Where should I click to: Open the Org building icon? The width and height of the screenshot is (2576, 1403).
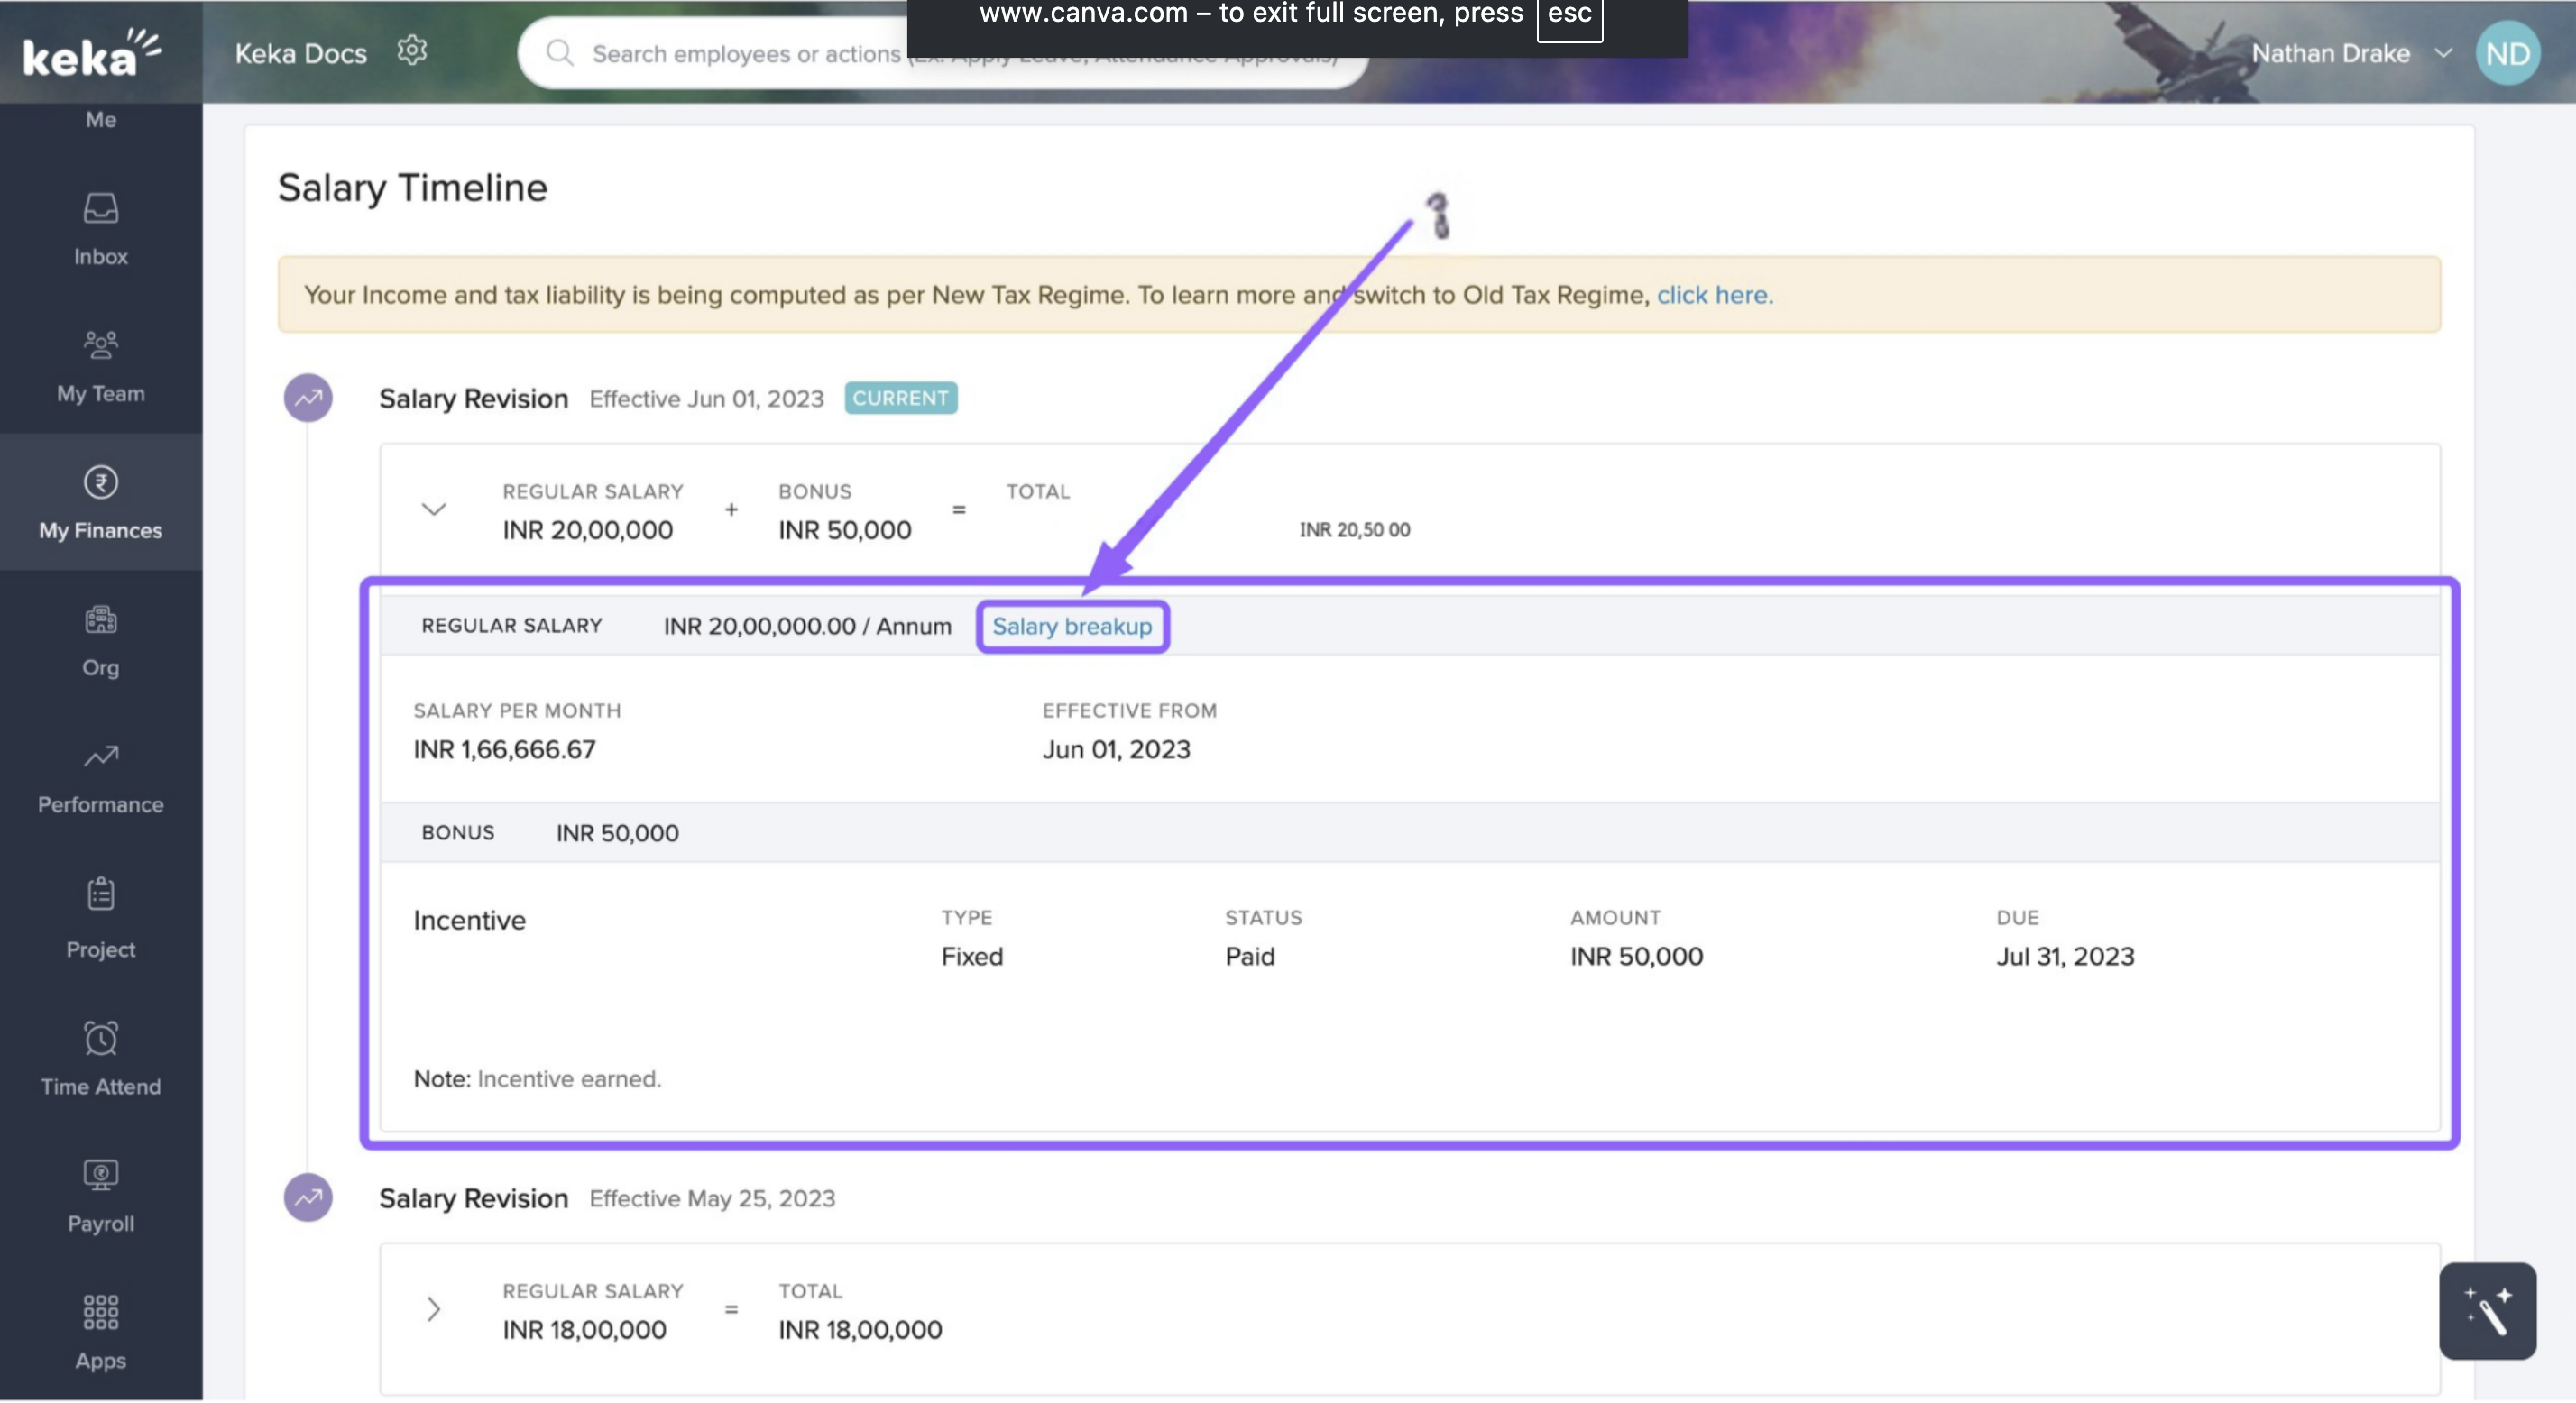[100, 620]
